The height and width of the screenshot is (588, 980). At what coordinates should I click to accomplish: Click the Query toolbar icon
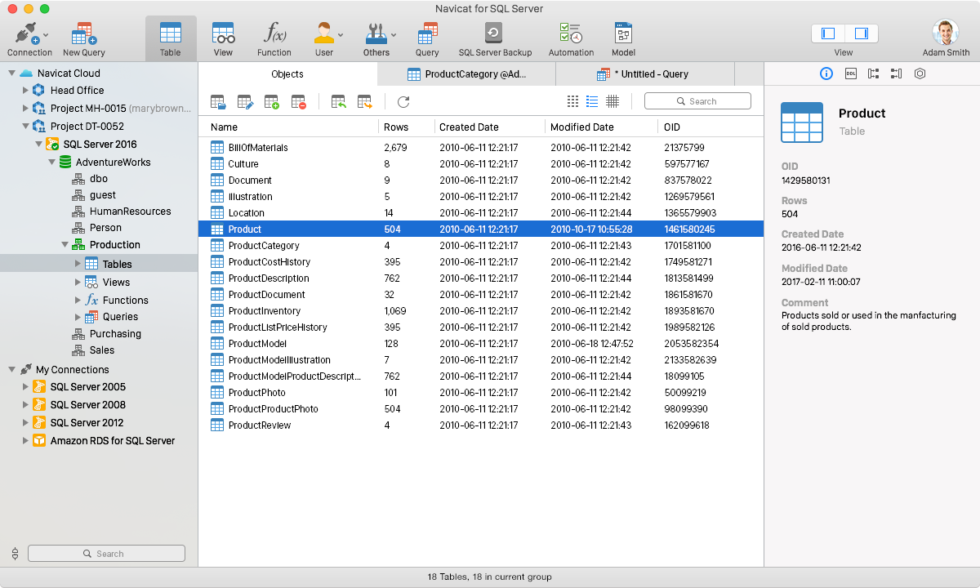pos(427,33)
